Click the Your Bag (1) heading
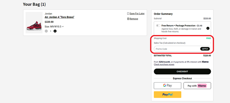Screen dimensions: 230x103 click(x=34, y=4)
